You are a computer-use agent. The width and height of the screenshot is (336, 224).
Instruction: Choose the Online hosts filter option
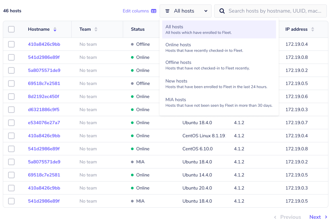point(219,47)
